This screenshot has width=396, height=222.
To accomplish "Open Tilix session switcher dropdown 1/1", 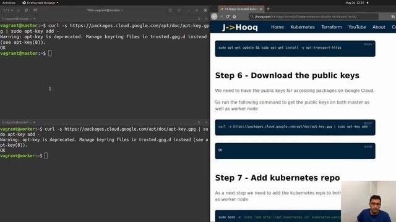I will [8, 10].
